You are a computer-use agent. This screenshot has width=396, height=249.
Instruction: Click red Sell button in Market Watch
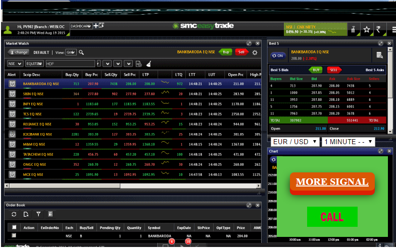coord(241,52)
